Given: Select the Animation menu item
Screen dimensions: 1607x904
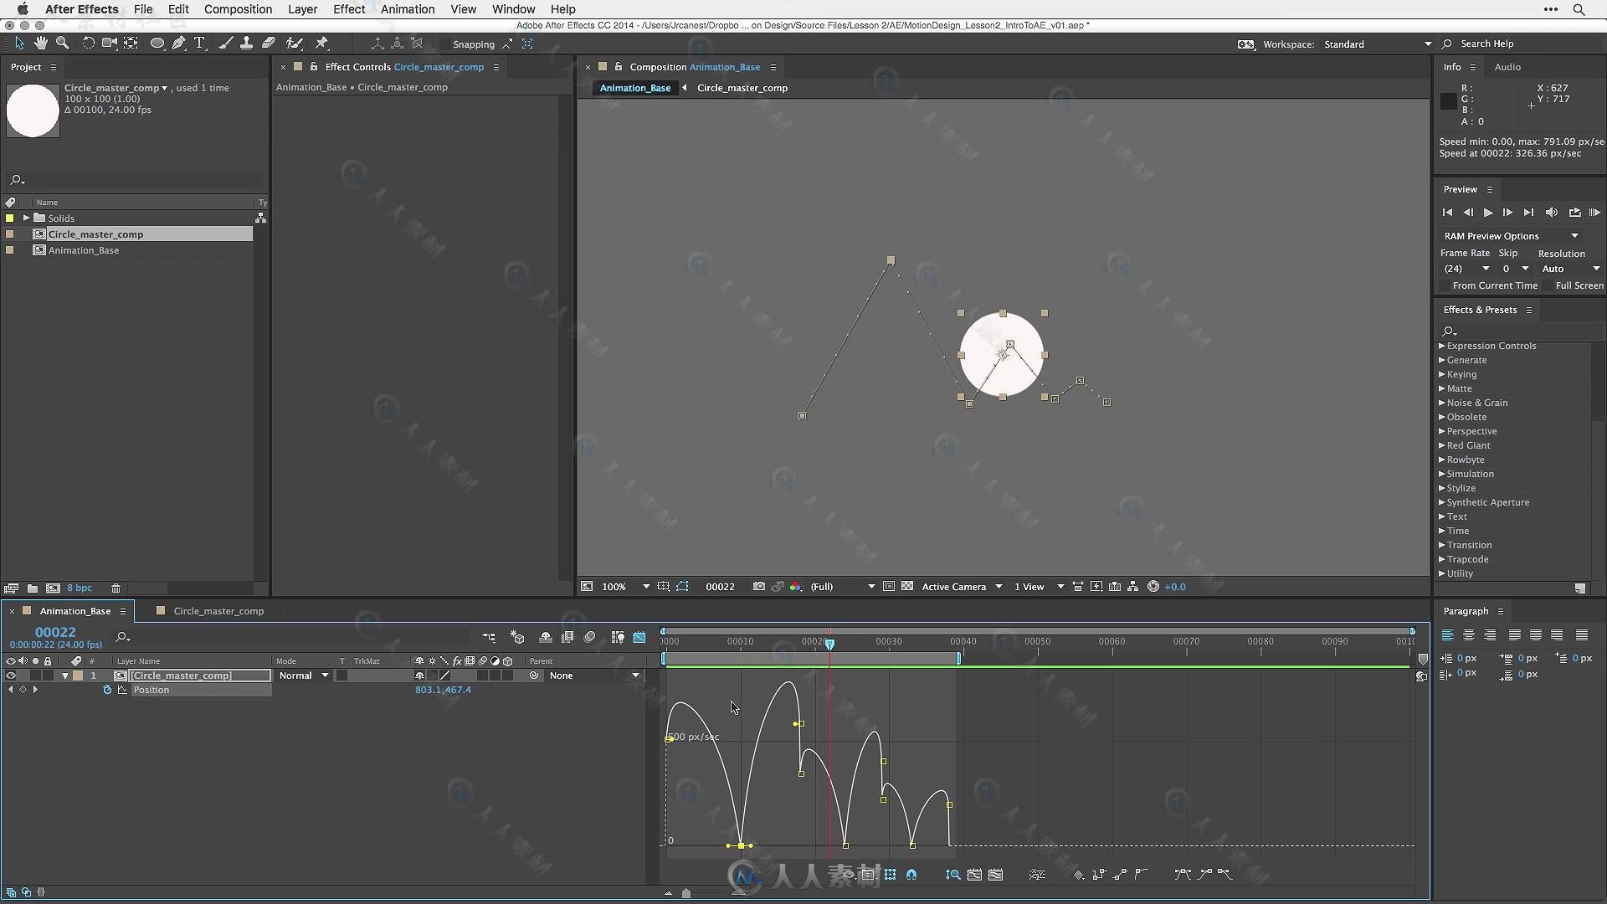Looking at the screenshot, I should 408,9.
